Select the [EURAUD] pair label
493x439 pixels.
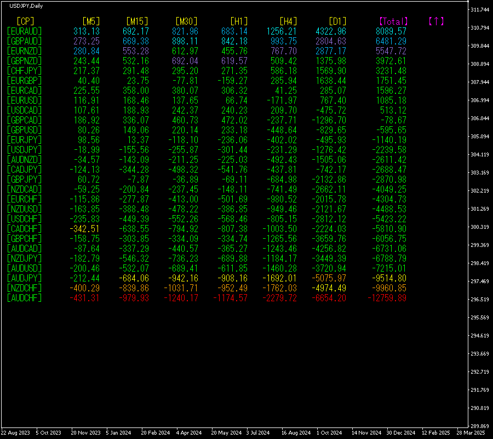24,31
